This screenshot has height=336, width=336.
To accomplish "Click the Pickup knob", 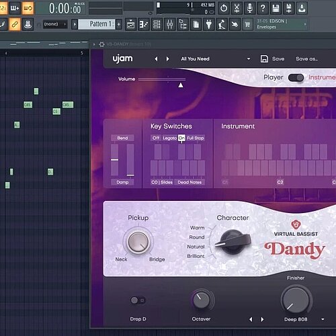I will 138,242.
